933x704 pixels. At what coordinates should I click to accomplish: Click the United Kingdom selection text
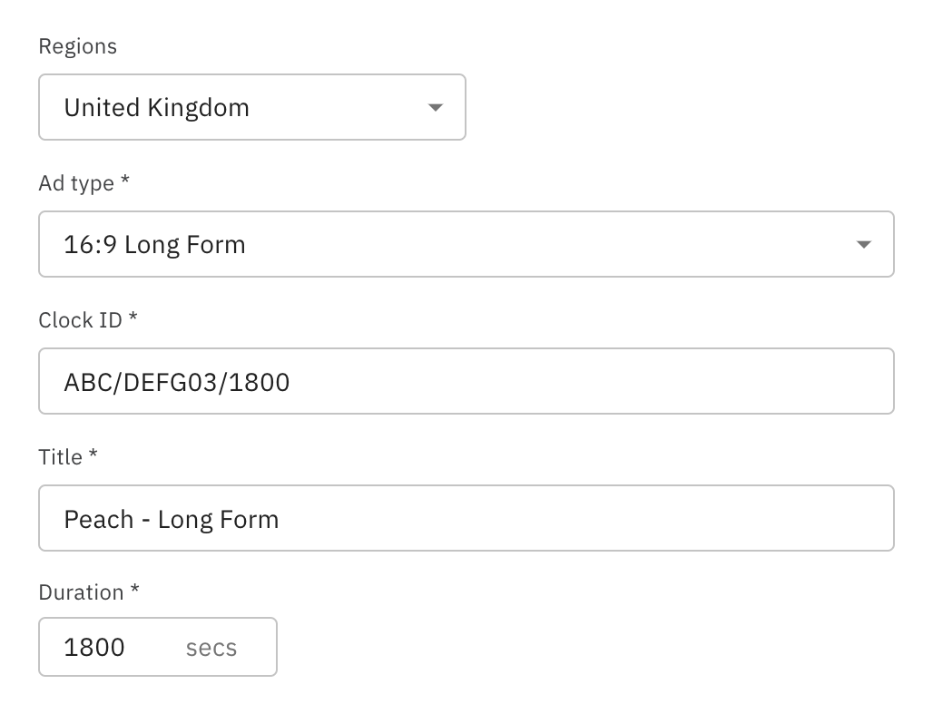coord(156,107)
